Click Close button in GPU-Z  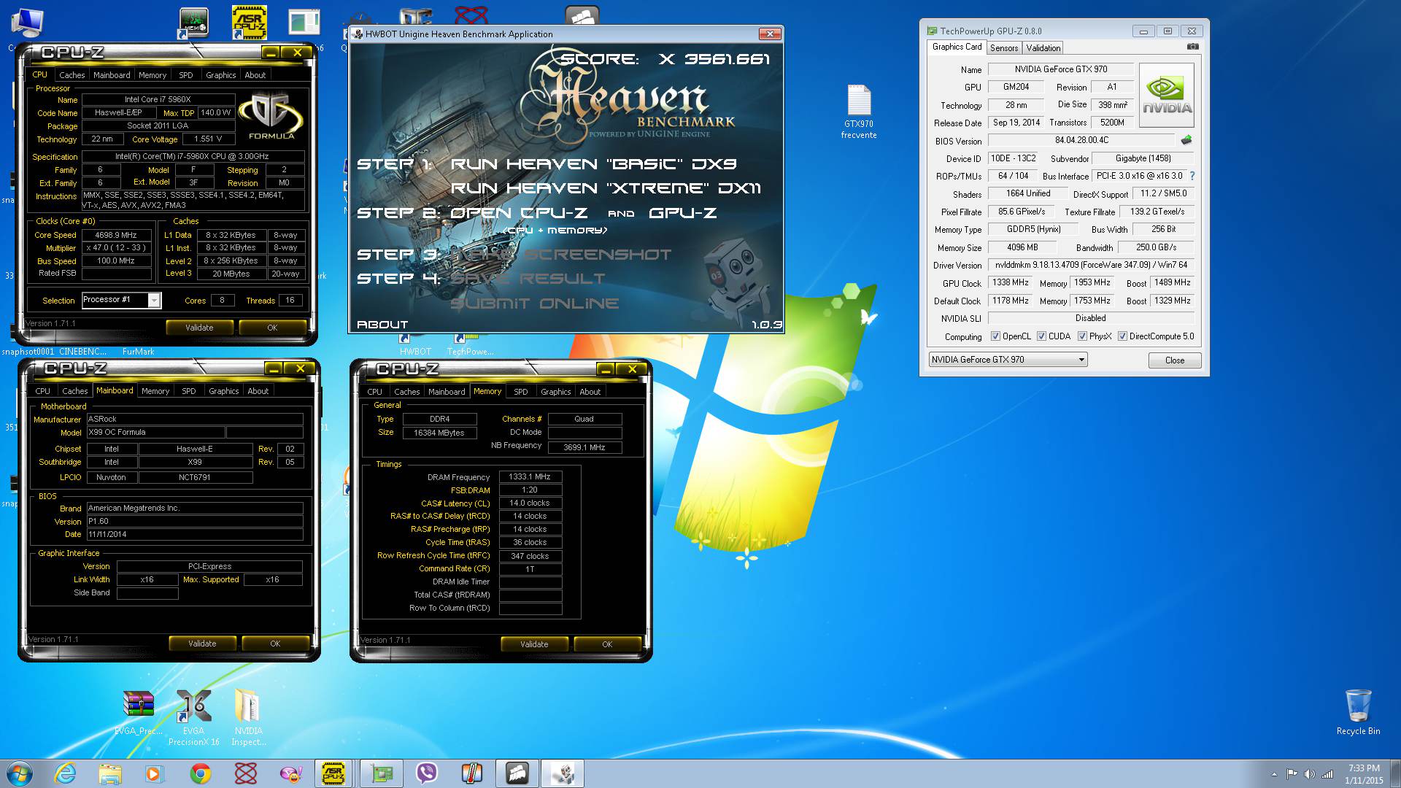(1174, 360)
